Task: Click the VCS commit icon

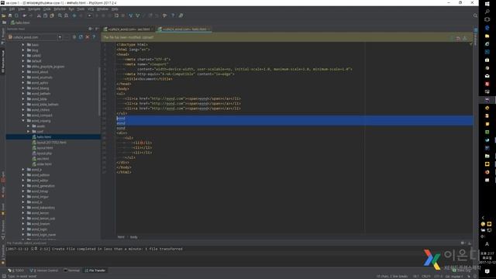Action: [x=138, y=15]
